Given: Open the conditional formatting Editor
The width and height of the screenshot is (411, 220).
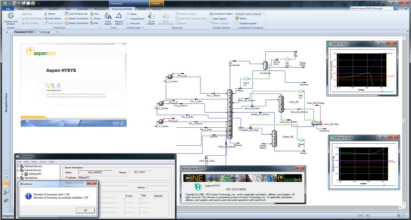Looking at the screenshot, I should [241, 19].
